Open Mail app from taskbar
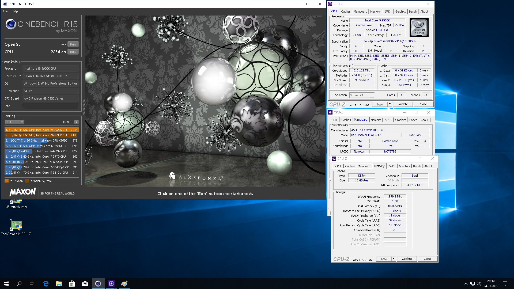Screen dimensions: 514x289 85,284
